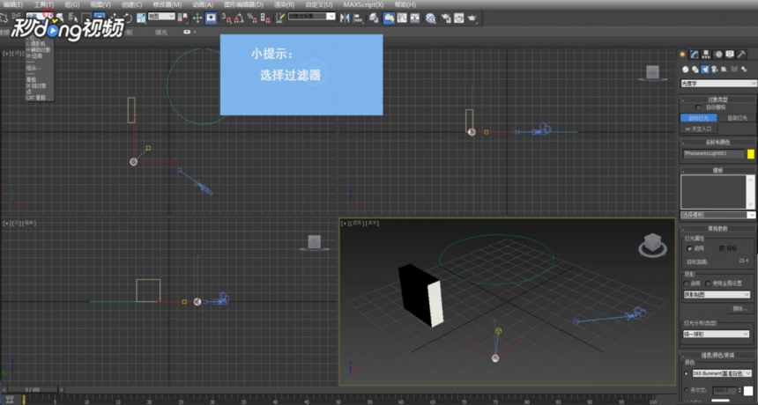Select the Shapes category icon
The height and width of the screenshot is (405, 758).
point(695,70)
